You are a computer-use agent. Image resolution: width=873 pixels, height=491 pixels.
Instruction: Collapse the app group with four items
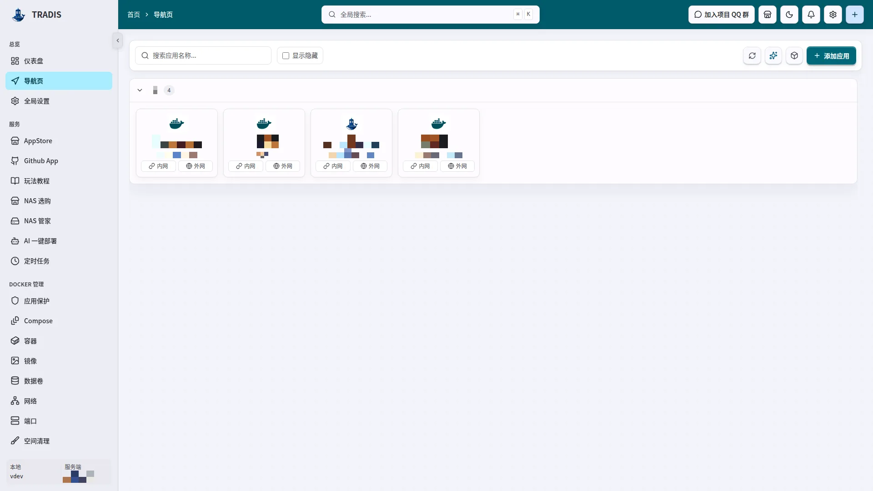(140, 90)
